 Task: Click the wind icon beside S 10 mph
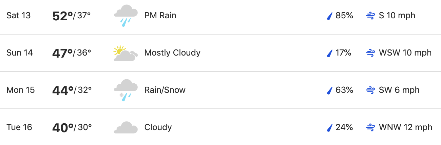(x=370, y=16)
